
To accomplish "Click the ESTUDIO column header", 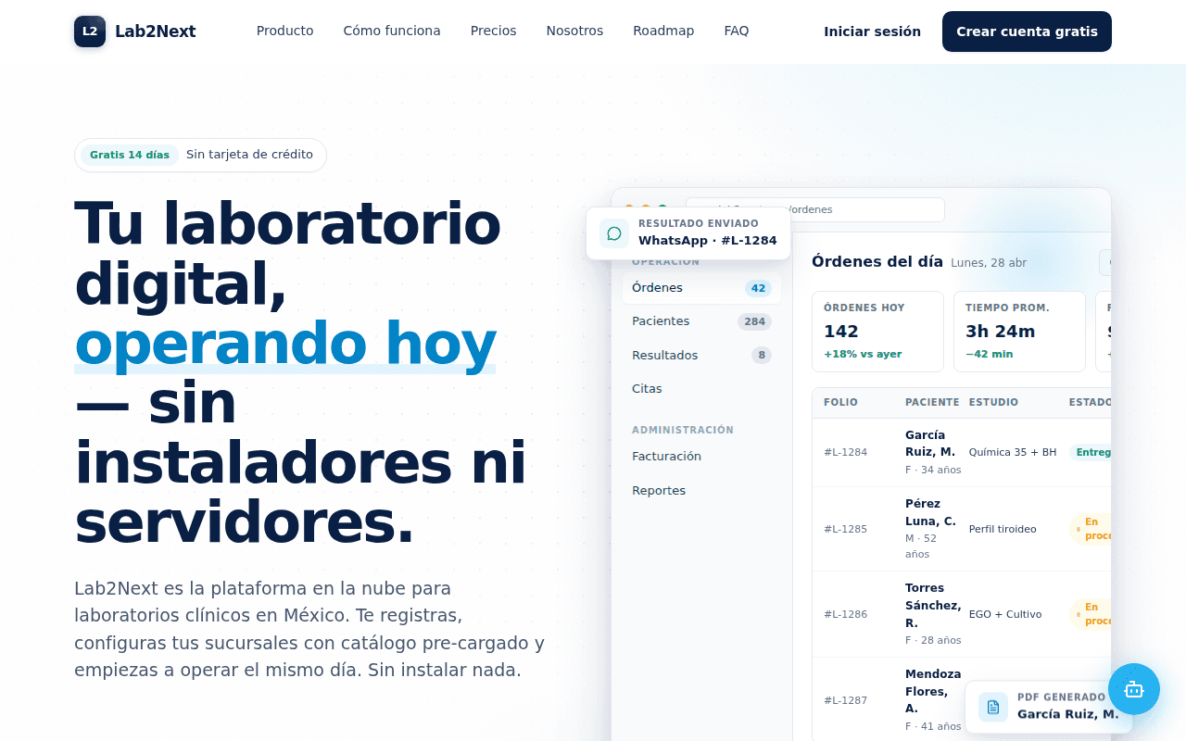I will pos(994,403).
